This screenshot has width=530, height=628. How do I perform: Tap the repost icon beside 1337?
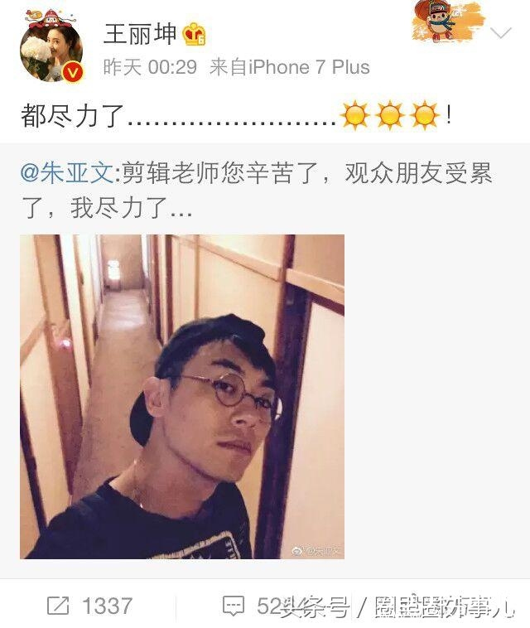(x=58, y=605)
